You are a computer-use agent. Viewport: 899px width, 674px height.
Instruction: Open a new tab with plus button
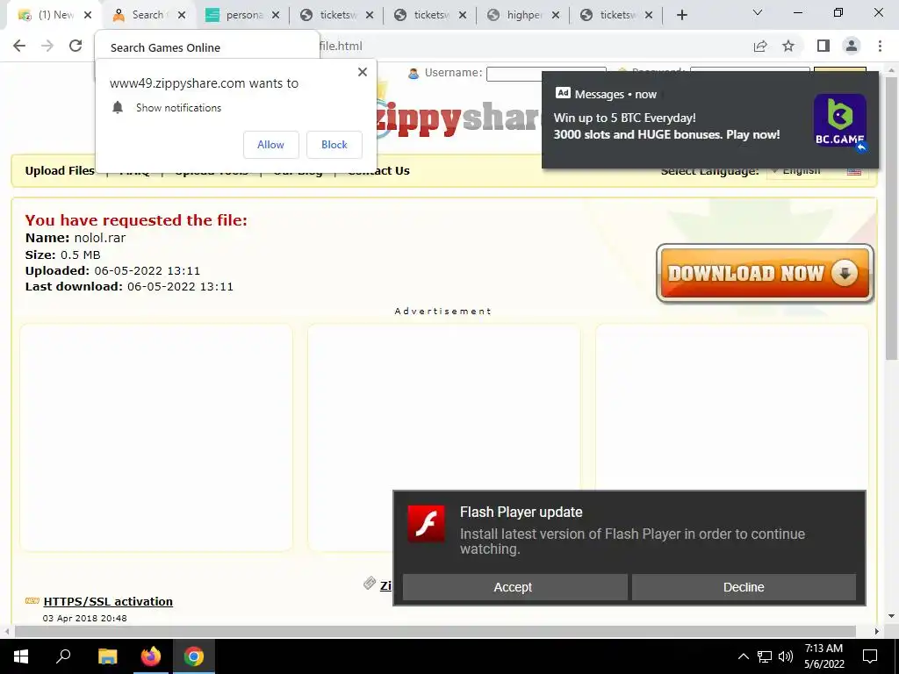click(681, 15)
